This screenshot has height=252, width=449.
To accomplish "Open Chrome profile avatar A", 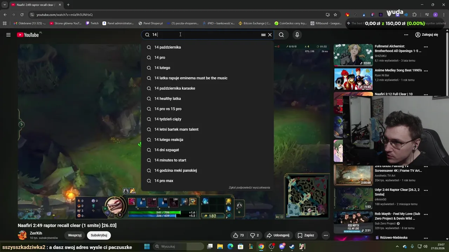I will pyautogui.click(x=435, y=15).
